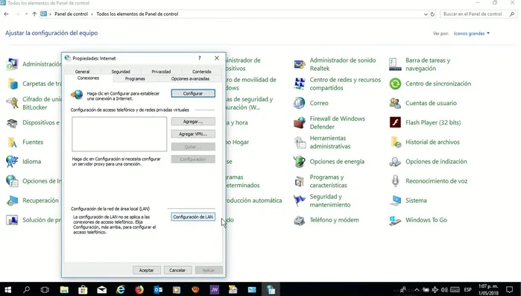Open File Explorer from the taskbar
This screenshot has width=521, height=296.
(x=64, y=290)
